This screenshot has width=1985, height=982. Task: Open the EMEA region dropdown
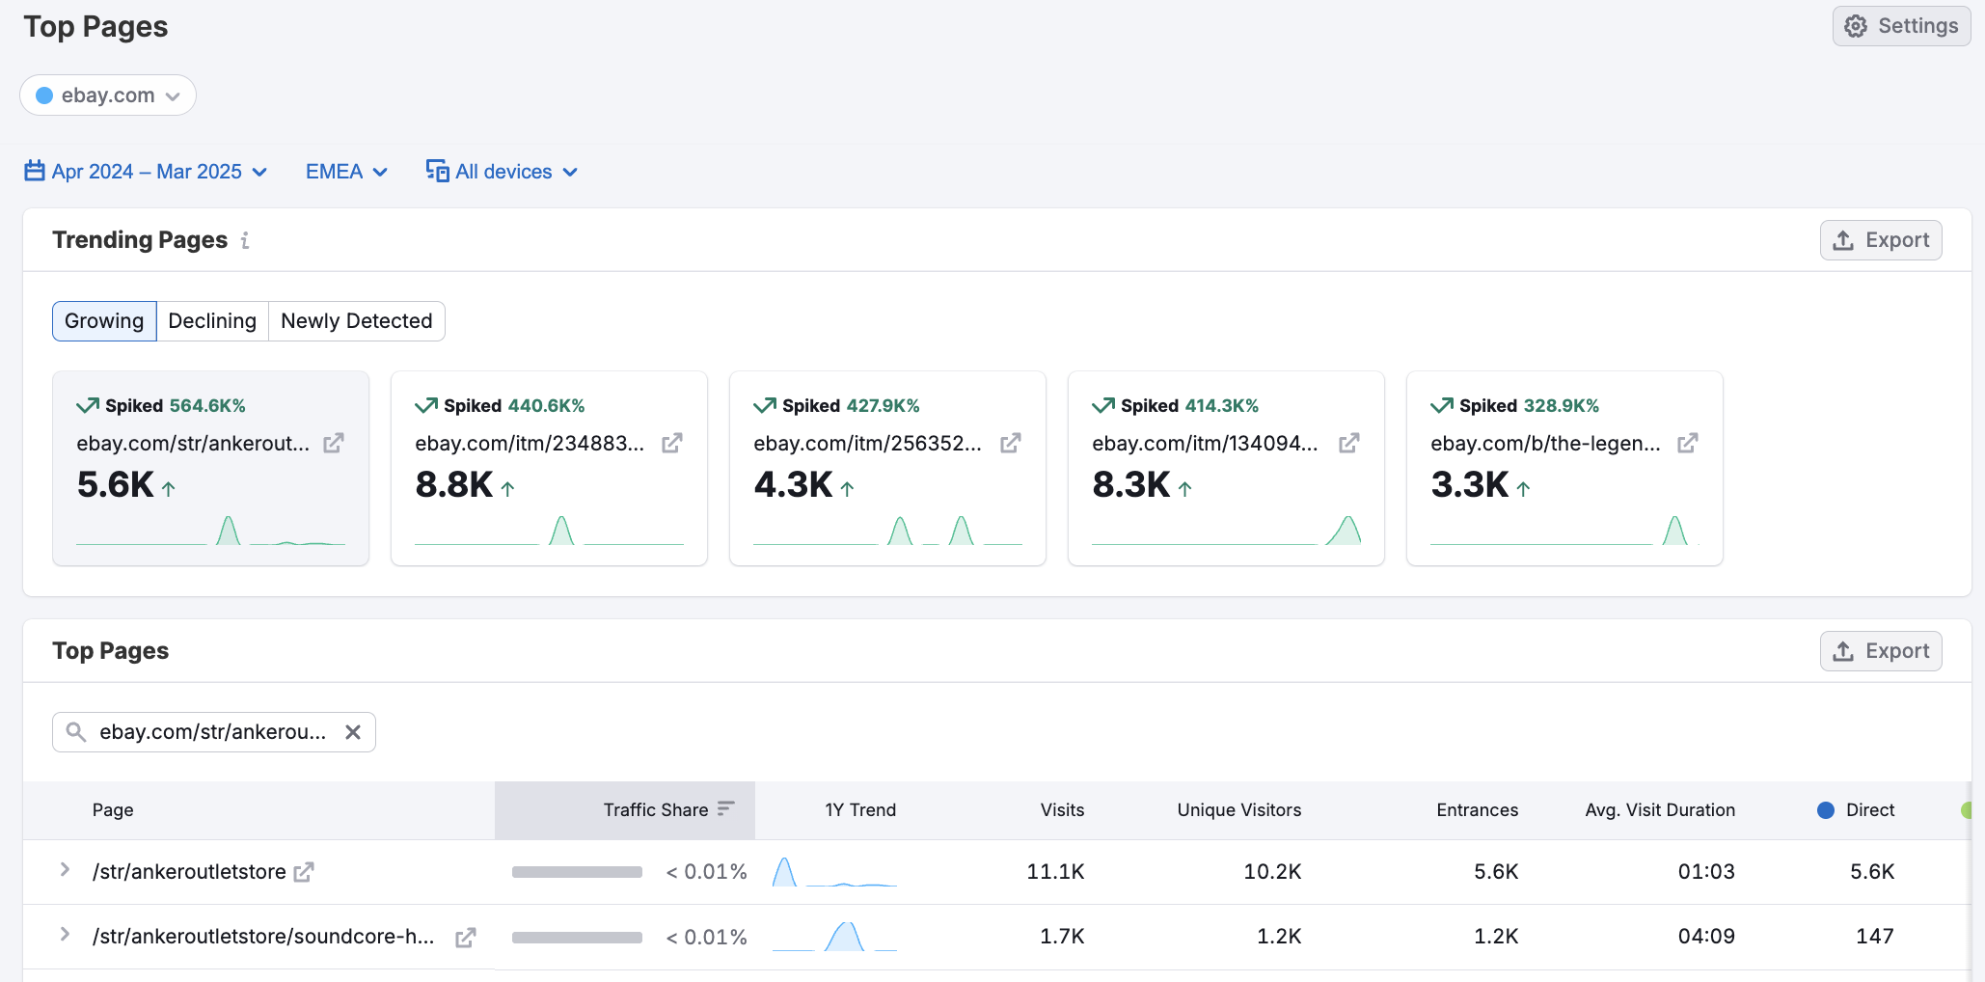346,172
